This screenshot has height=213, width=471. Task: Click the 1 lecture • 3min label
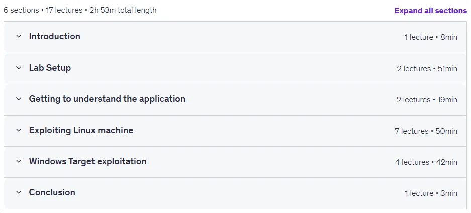click(431, 193)
